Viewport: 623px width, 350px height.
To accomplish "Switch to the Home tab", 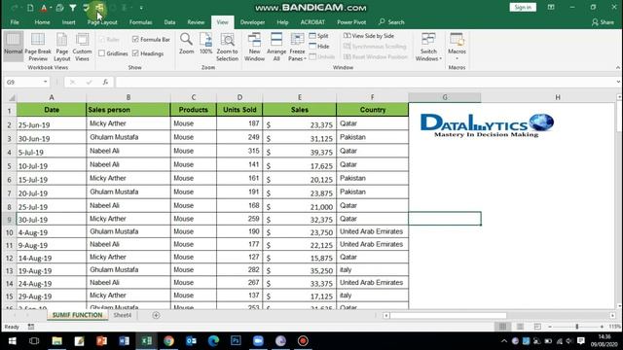I will point(42,22).
